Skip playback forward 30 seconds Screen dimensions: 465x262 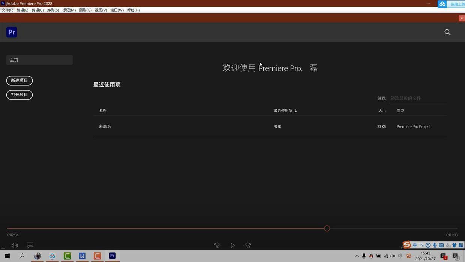(x=247, y=245)
